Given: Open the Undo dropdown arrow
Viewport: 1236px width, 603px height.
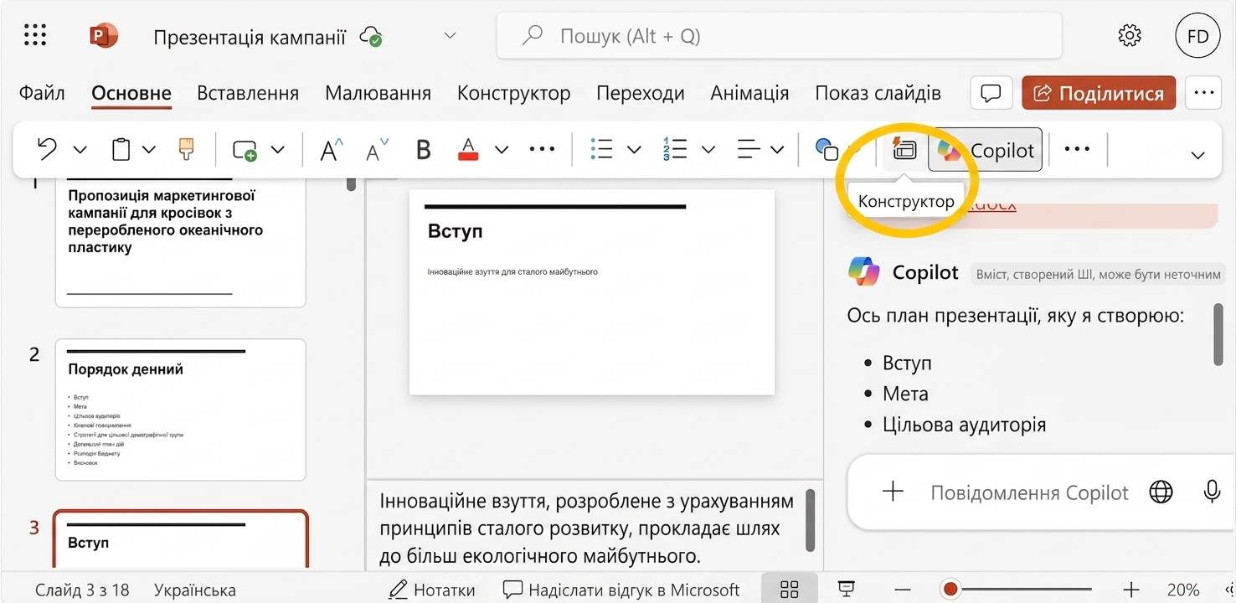Looking at the screenshot, I should point(80,150).
